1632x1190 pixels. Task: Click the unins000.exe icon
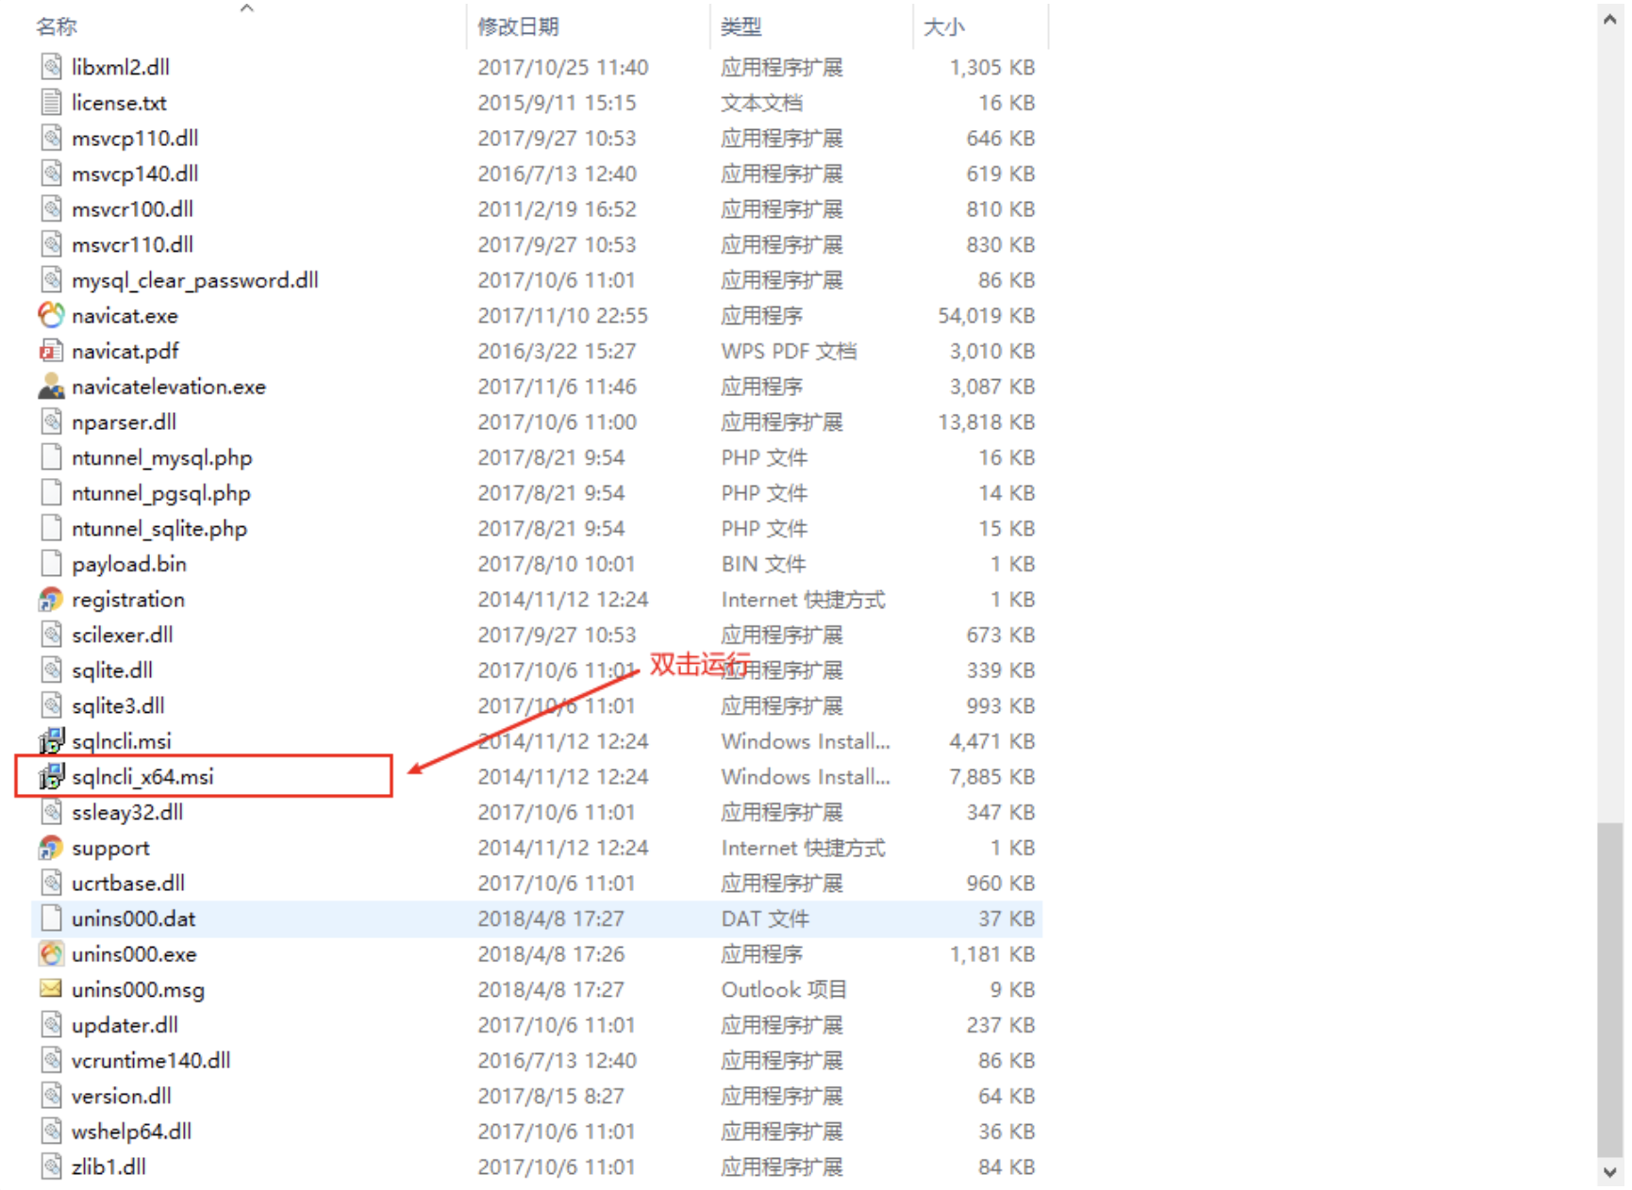[x=51, y=954]
